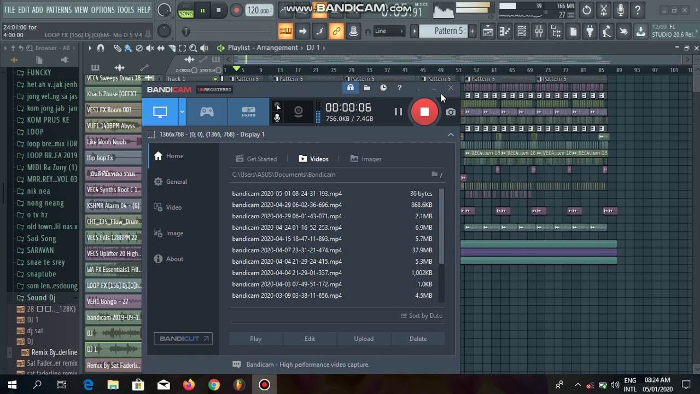The width and height of the screenshot is (700, 394).
Task: Open the Bandicut link button
Action: [183, 339]
